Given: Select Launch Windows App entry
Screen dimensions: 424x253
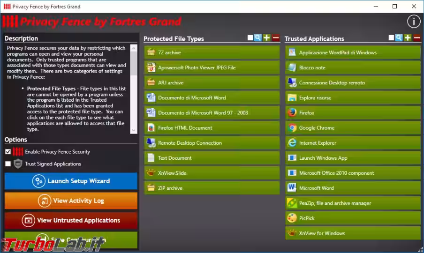Looking at the screenshot, I should [x=353, y=158].
